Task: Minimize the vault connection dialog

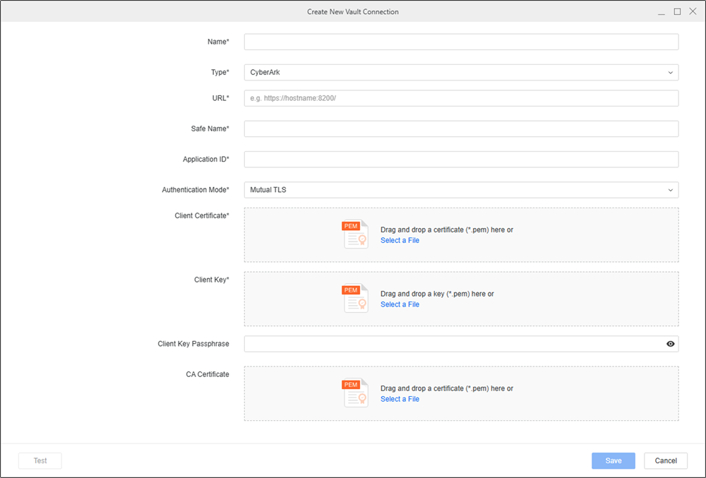Action: pyautogui.click(x=662, y=12)
